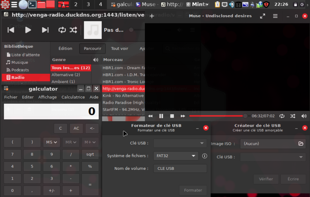Click the rewind button in video player

point(150,116)
